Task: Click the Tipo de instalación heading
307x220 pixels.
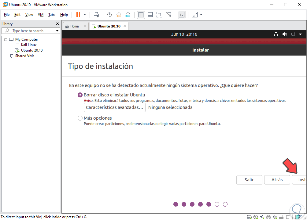Action: pyautogui.click(x=100, y=66)
